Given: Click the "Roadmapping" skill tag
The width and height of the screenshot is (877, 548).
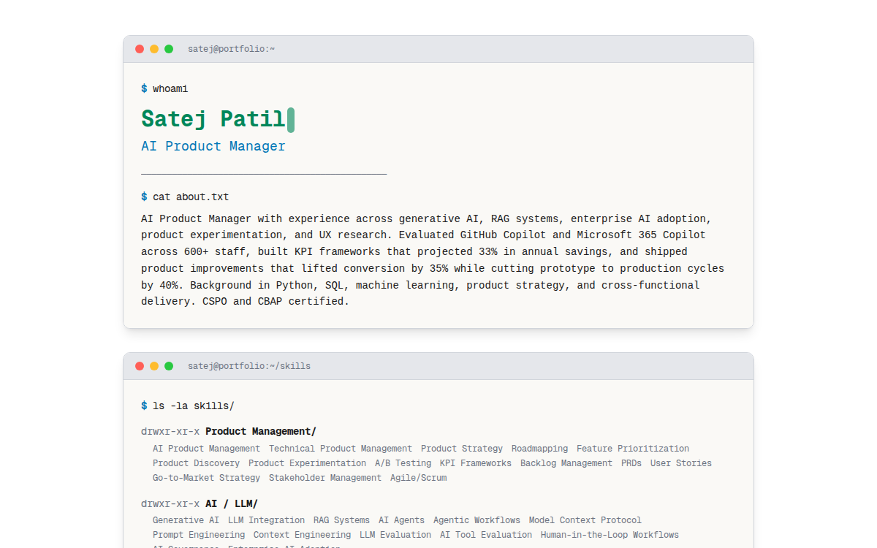Looking at the screenshot, I should pyautogui.click(x=539, y=449).
